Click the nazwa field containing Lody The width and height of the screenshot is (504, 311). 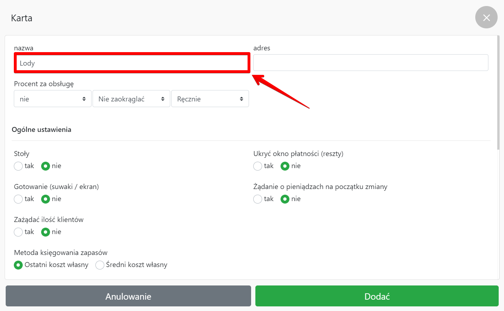click(x=132, y=63)
